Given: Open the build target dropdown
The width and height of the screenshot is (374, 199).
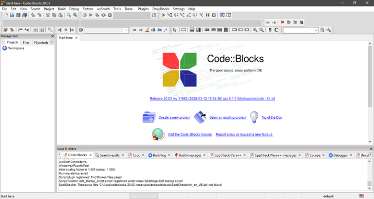Looking at the screenshot, I should [131, 15].
